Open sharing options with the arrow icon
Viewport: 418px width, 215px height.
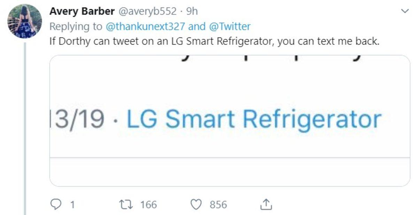click(x=266, y=204)
